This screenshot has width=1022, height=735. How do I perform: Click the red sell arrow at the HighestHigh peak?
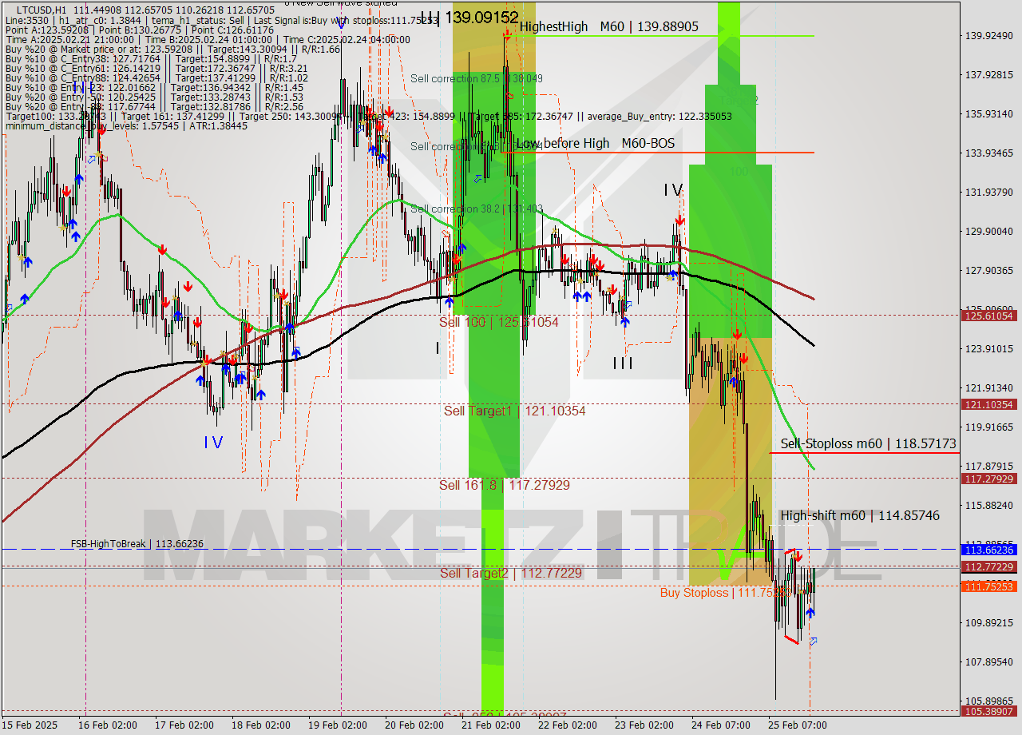click(508, 35)
